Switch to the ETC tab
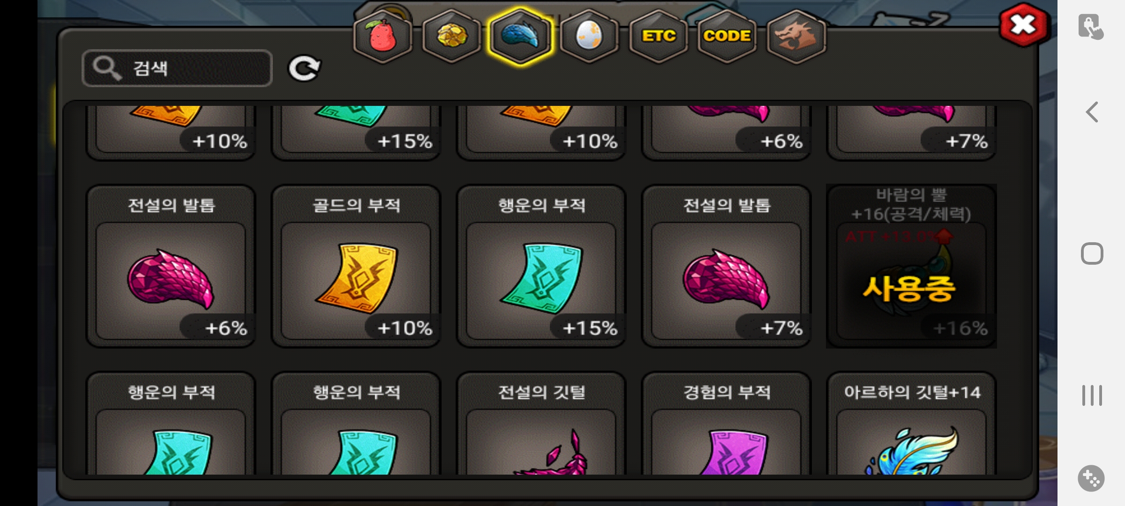The width and height of the screenshot is (1125, 506). 659,36
